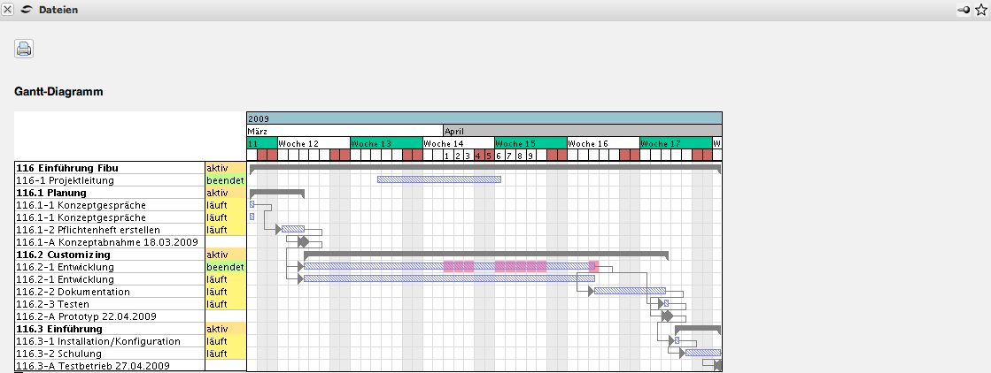Click the reload icon beside Dateien title
Screen dimensions: 991x373
point(26,10)
